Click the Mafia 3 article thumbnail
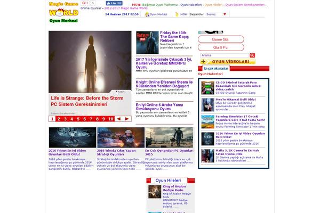 [x=207, y=156]
